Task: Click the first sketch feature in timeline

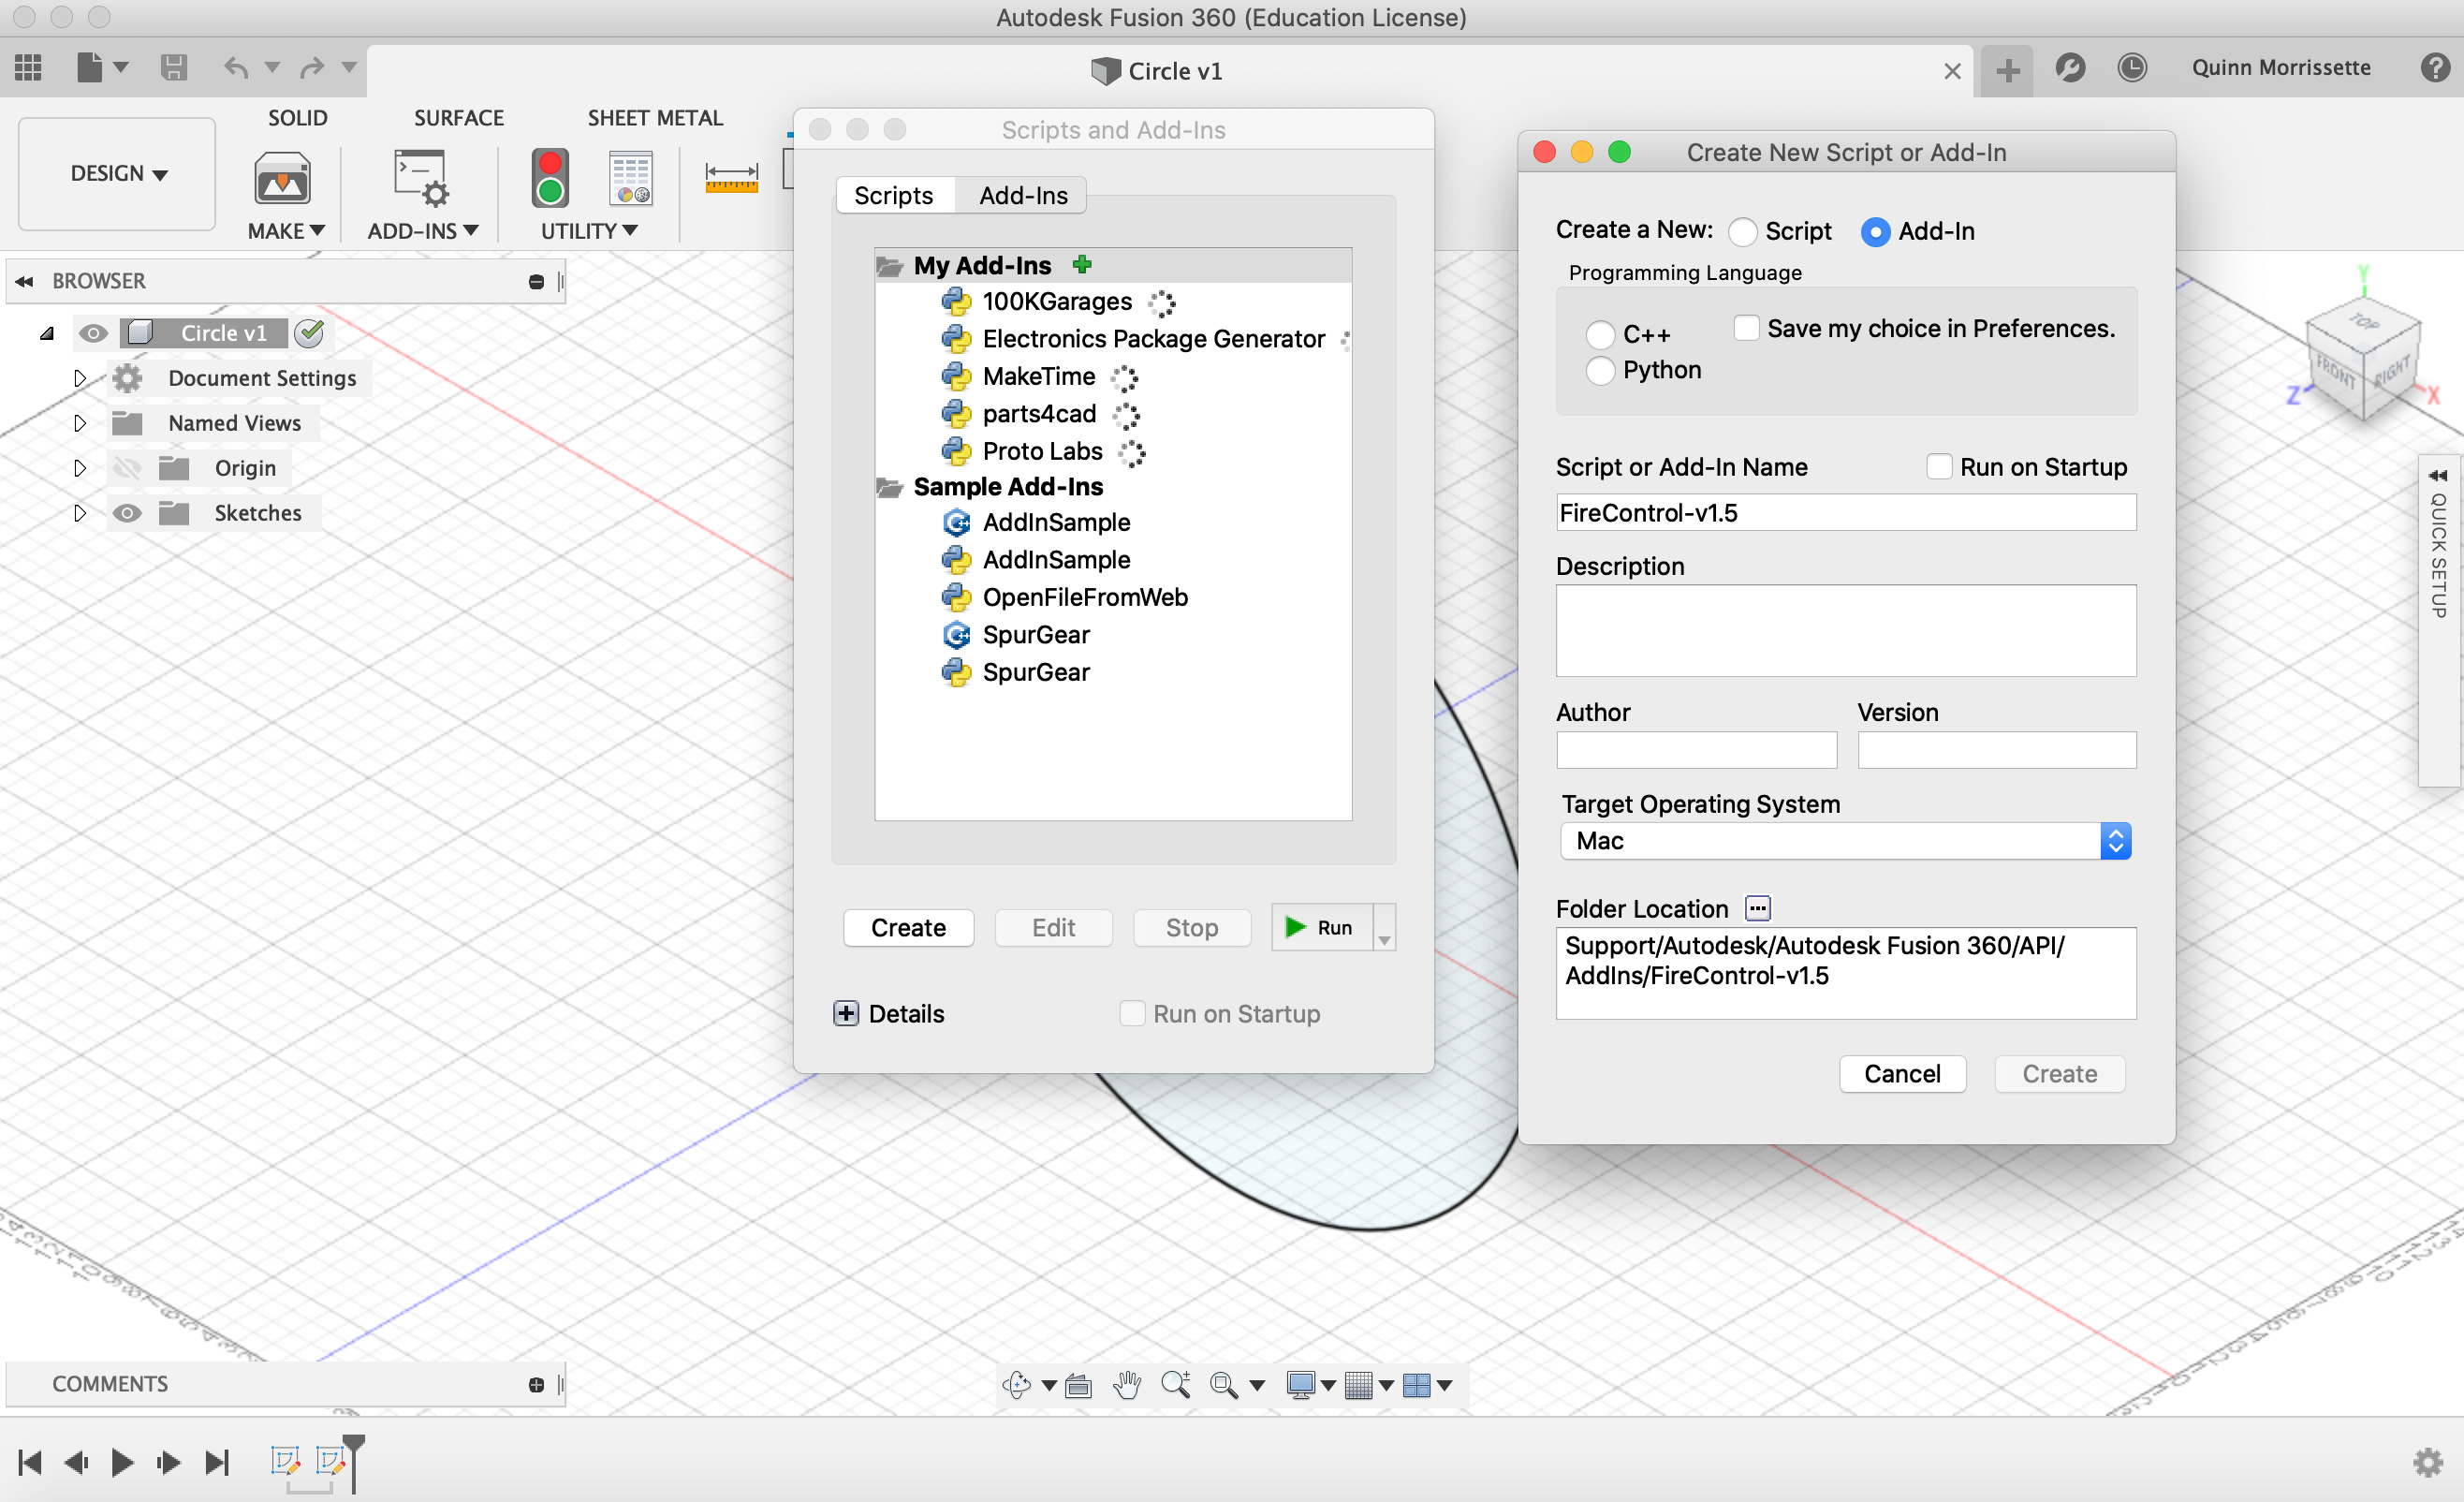Action: click(285, 1461)
